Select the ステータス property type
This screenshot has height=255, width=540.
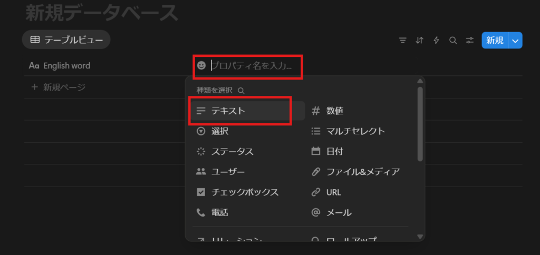(x=232, y=152)
